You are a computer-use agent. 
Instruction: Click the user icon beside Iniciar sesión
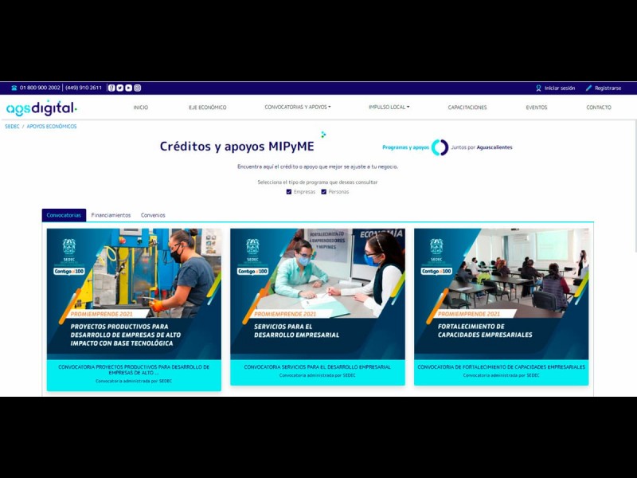[538, 88]
